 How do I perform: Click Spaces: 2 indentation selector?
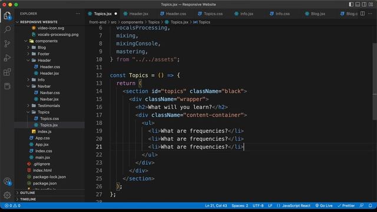coord(240,206)
